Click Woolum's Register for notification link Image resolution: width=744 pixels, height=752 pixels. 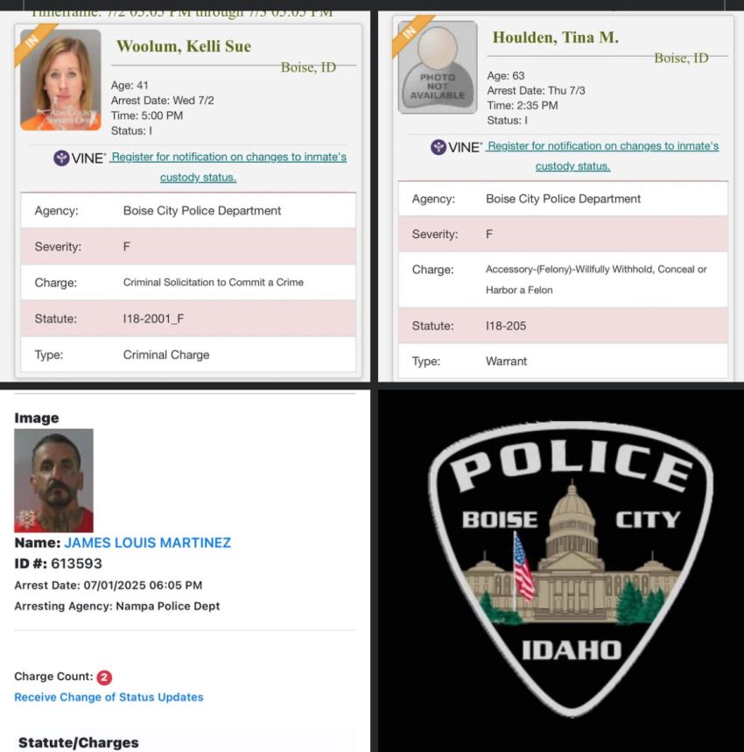click(228, 167)
